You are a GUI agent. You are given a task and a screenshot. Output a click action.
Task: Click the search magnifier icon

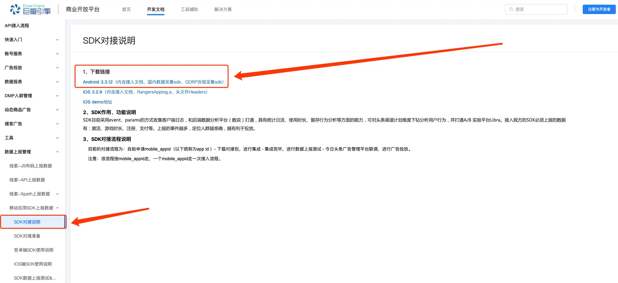click(511, 9)
